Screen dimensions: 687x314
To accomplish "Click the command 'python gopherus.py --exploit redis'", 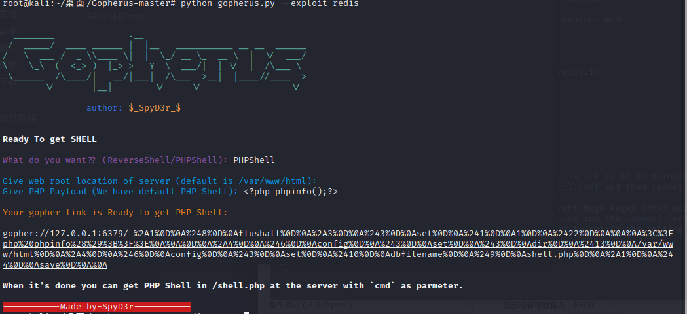I will pyautogui.click(x=270, y=3).
